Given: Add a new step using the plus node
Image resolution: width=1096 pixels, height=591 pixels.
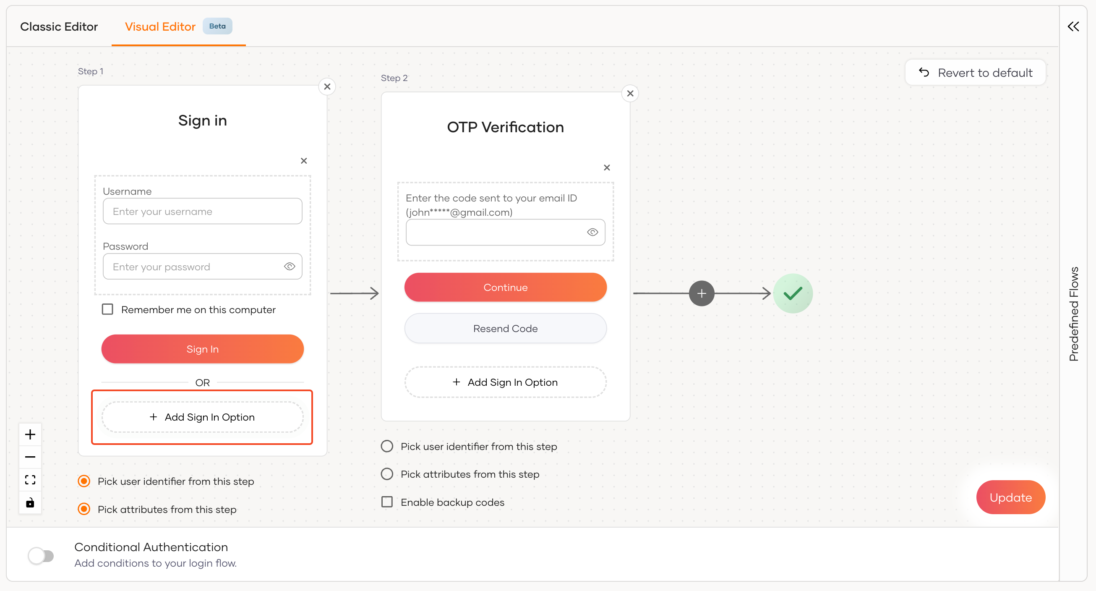Looking at the screenshot, I should point(702,293).
